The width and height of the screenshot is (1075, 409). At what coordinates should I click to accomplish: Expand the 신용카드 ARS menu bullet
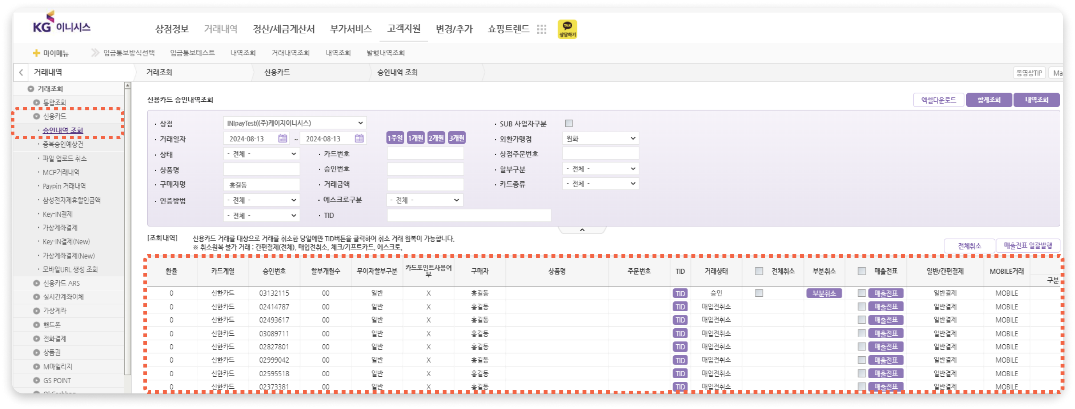point(36,283)
